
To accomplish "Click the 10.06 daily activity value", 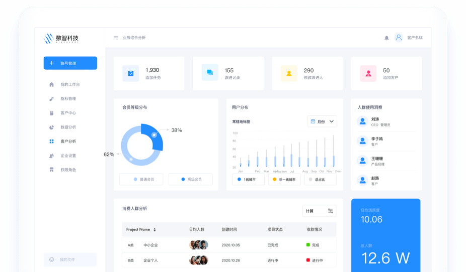I will 371,219.
